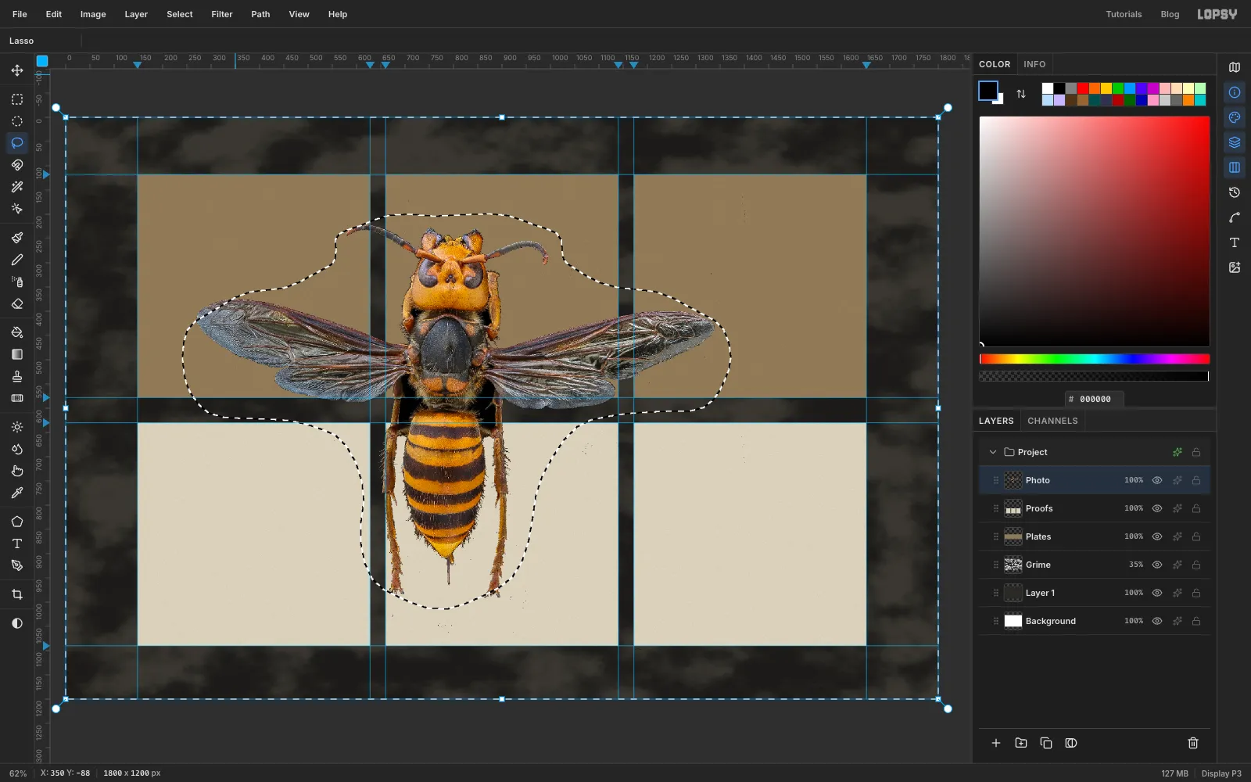Open the Help menu
The height and width of the screenshot is (782, 1251).
338,14
